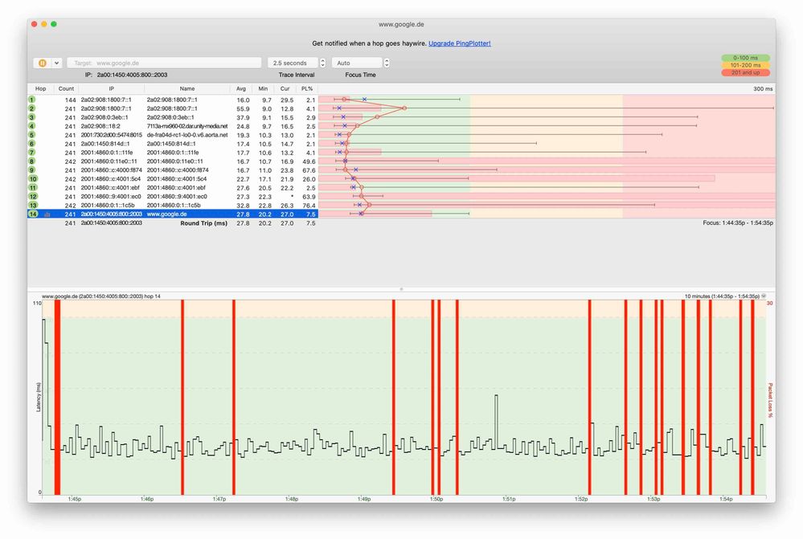
Task: Click IP cell 2001:4860::c:4000:f874 in hop 9
Action: pos(111,170)
